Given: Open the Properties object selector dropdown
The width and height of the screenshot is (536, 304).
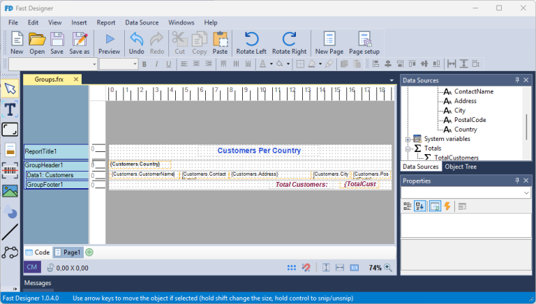Looking at the screenshot, I should pos(526,193).
